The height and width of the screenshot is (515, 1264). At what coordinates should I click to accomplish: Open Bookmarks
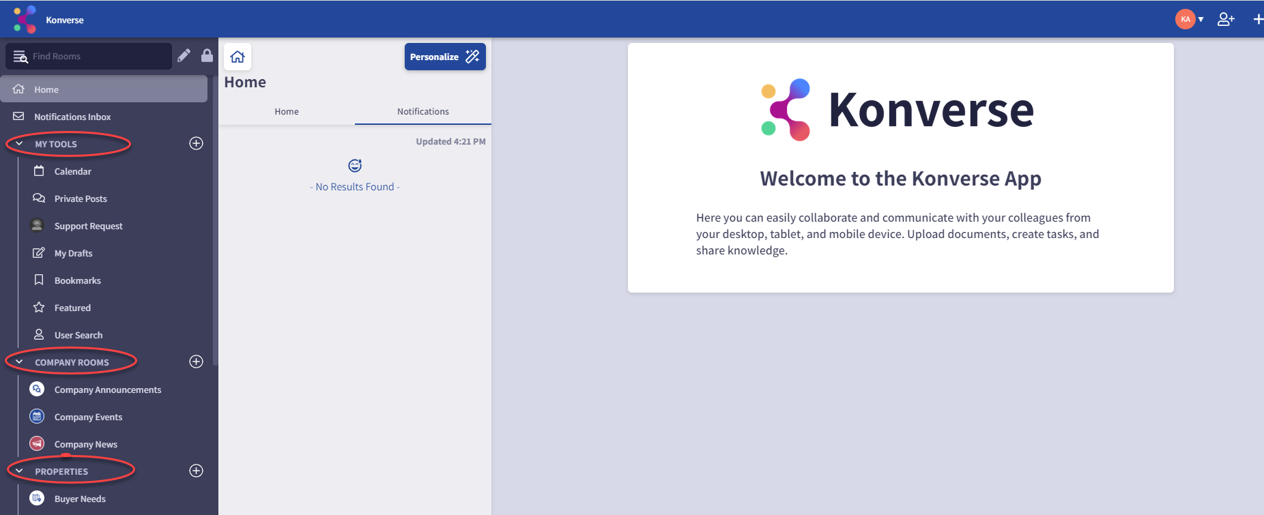(x=78, y=280)
